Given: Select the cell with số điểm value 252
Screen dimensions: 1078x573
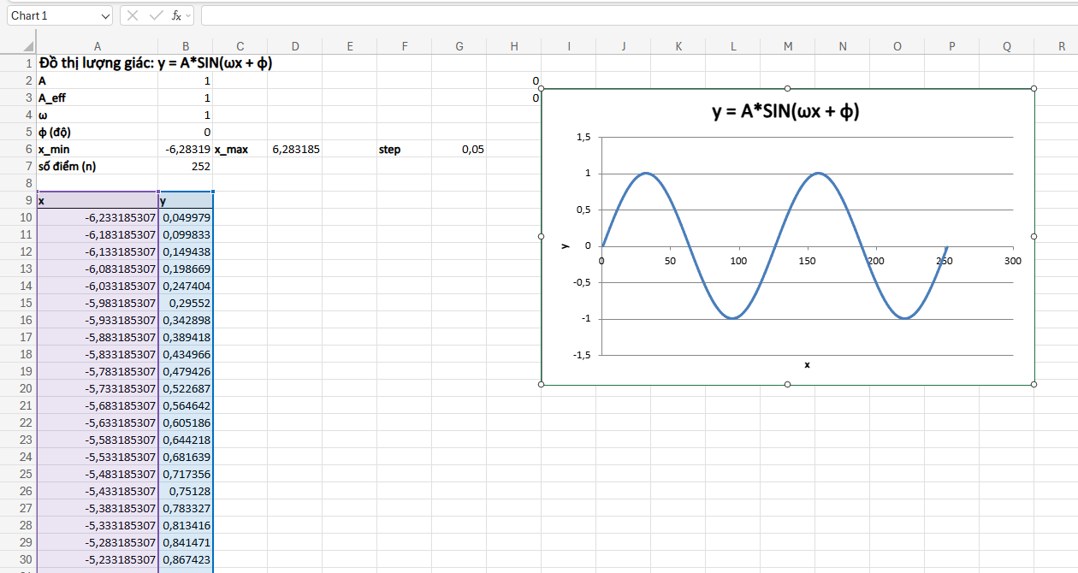Looking at the screenshot, I should coord(186,166).
